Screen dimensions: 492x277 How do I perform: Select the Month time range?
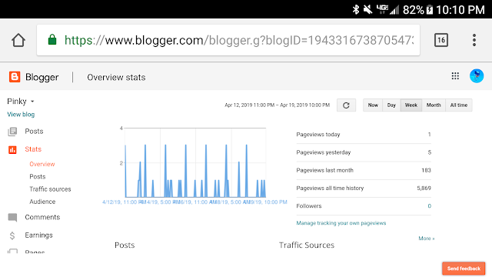click(x=434, y=105)
